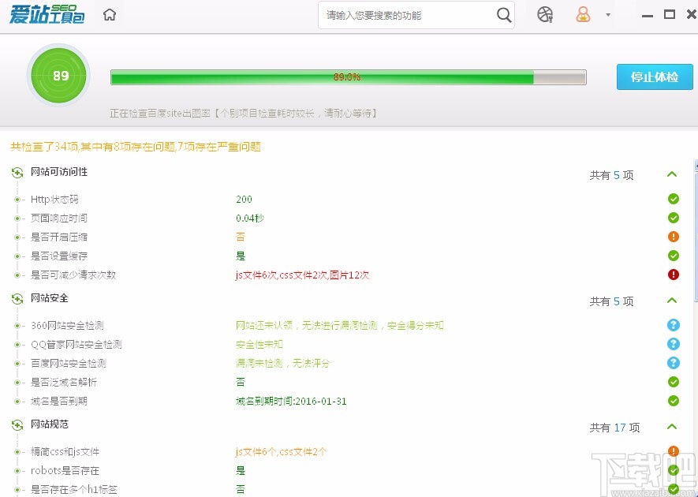Viewport: 698px width, 497px height.
Task: Click the home icon in the top bar
Action: click(109, 14)
